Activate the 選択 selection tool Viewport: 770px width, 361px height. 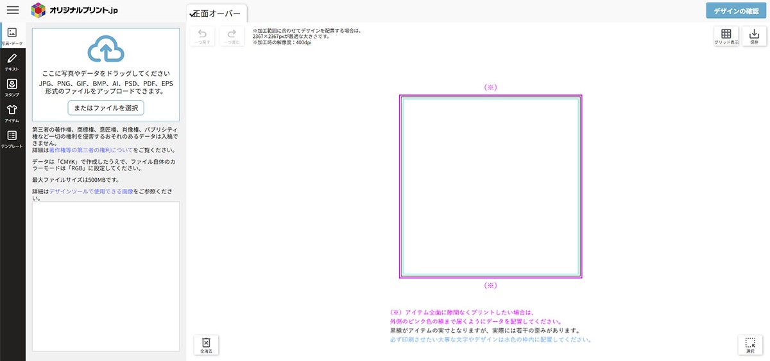coord(750,345)
